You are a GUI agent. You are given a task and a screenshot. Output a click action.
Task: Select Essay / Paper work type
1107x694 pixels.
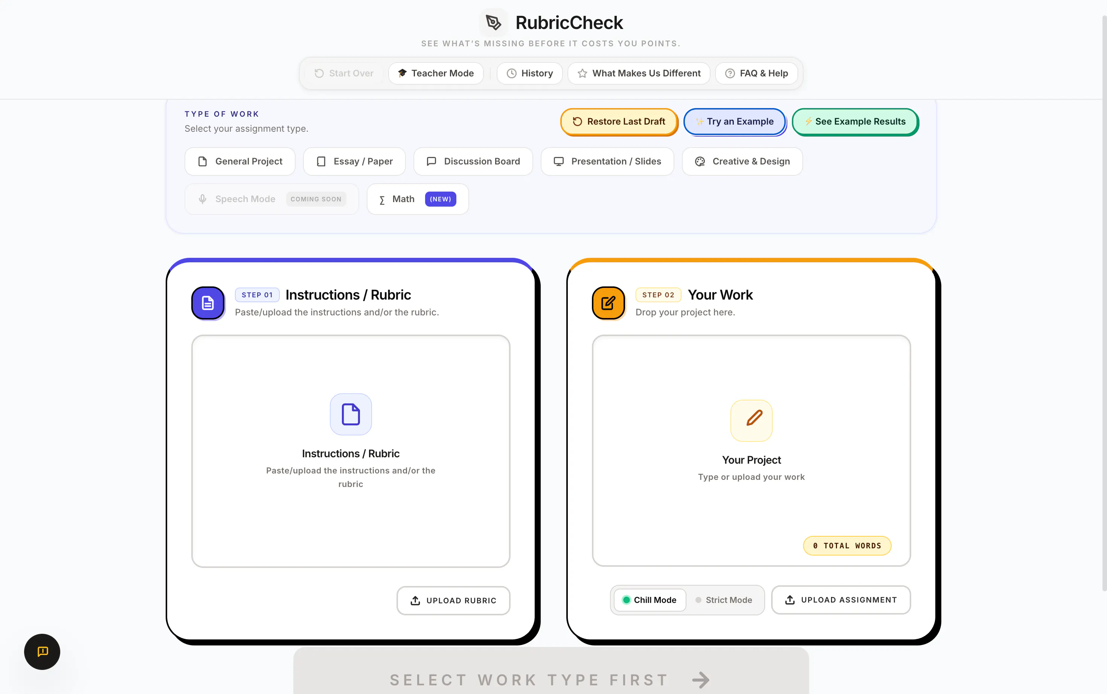354,161
